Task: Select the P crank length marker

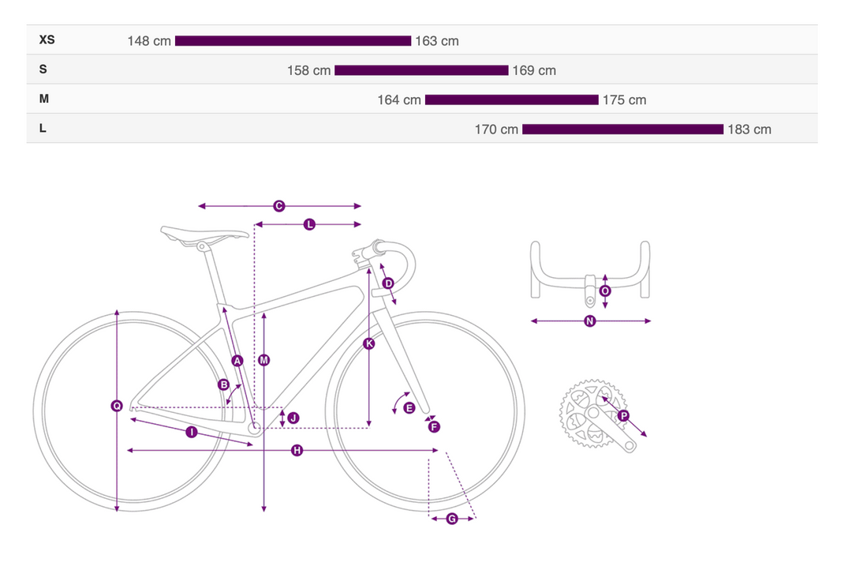Action: [x=623, y=416]
